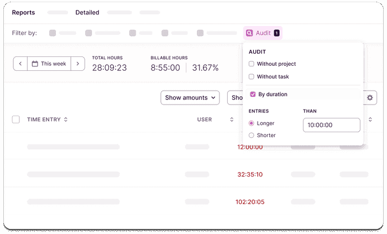
Task: Click the duration threshold field 10:00:00
Action: [332, 125]
